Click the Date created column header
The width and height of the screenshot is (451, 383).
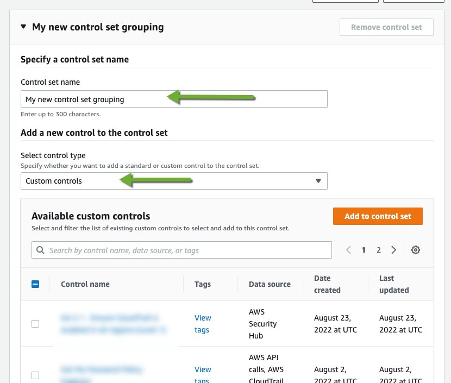[x=327, y=284]
